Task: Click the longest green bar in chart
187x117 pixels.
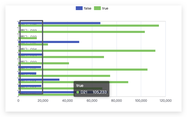Action: pyautogui.click(x=89, y=26)
